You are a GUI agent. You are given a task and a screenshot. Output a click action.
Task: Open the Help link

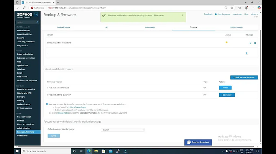[x=246, y=14]
